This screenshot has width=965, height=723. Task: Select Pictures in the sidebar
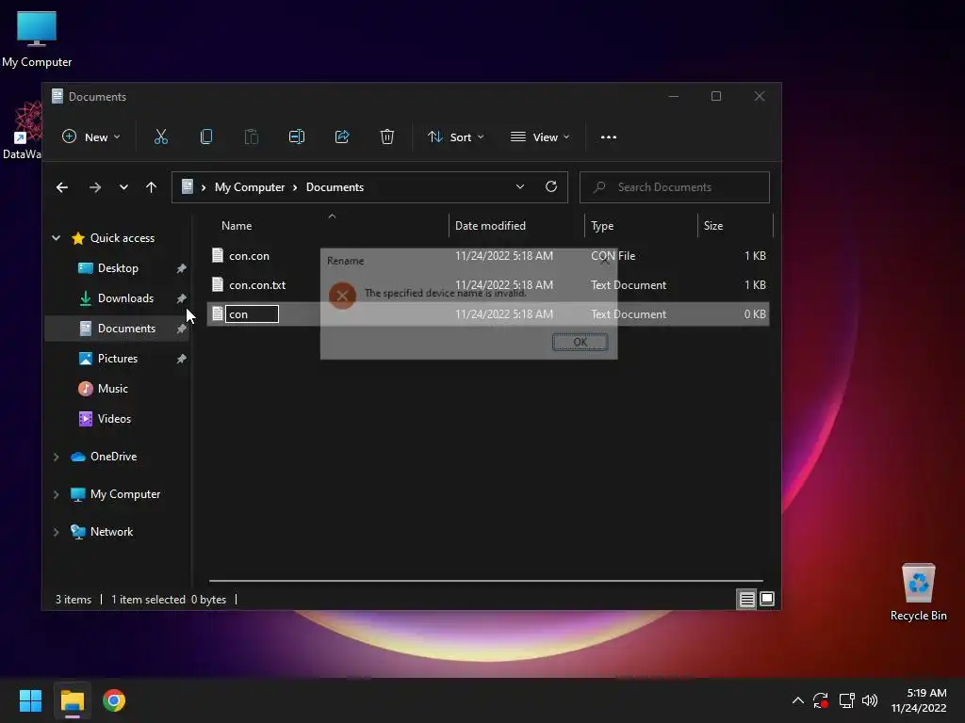(x=117, y=359)
